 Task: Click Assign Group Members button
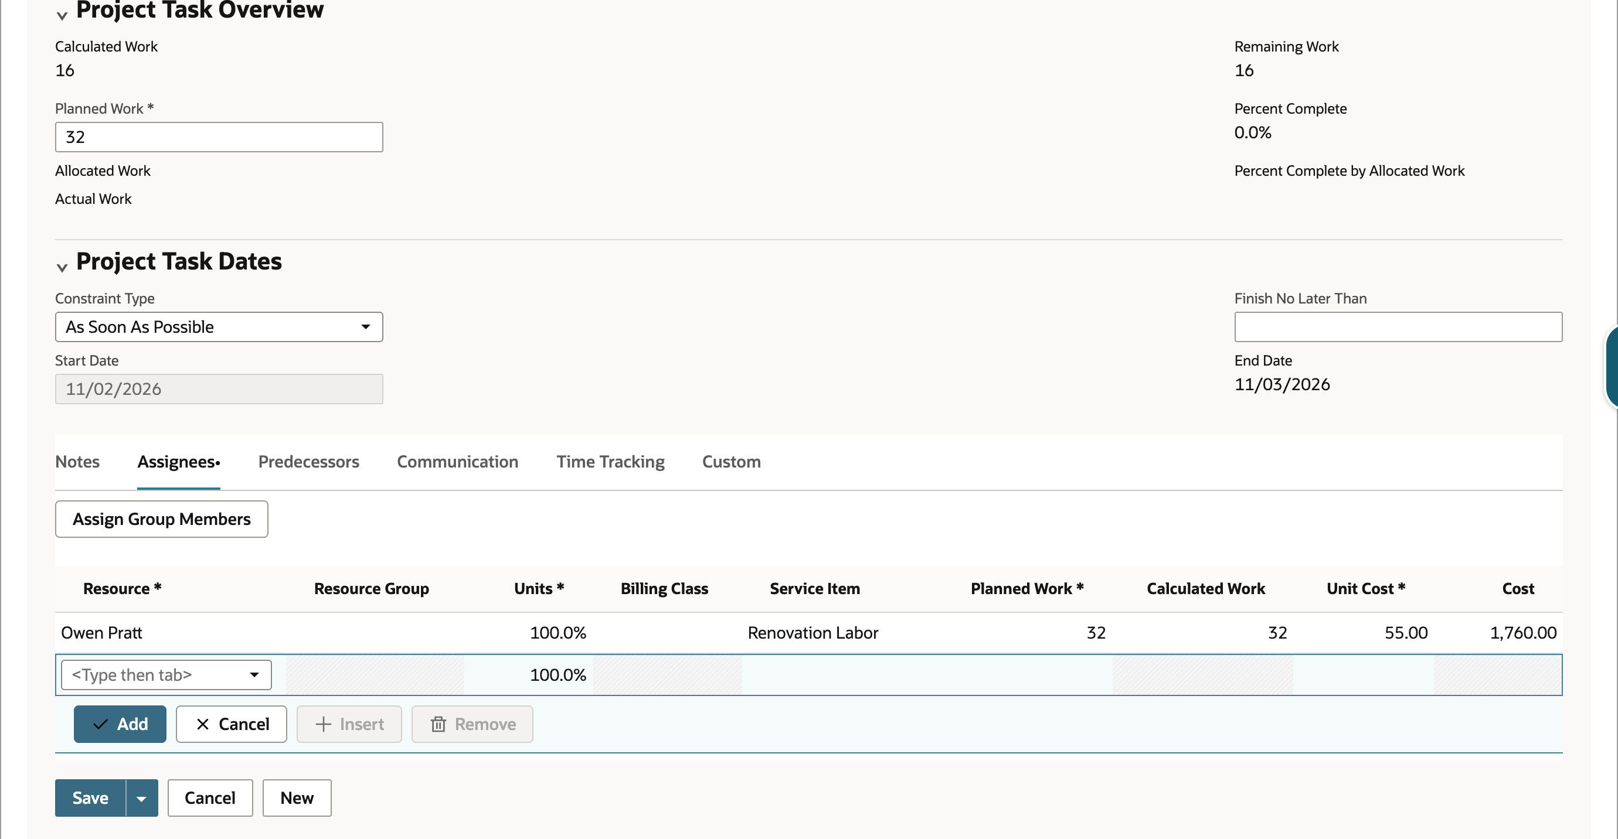161,519
